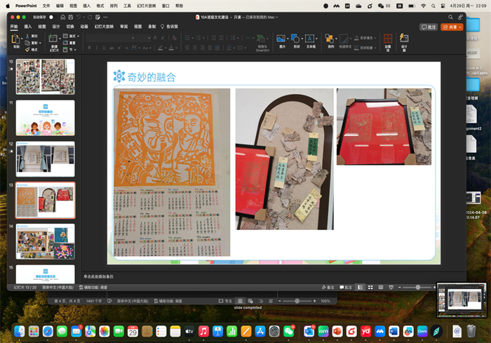Click the Redo icon in the title bar
The width and height of the screenshot is (491, 343).
pyautogui.click(x=90, y=18)
